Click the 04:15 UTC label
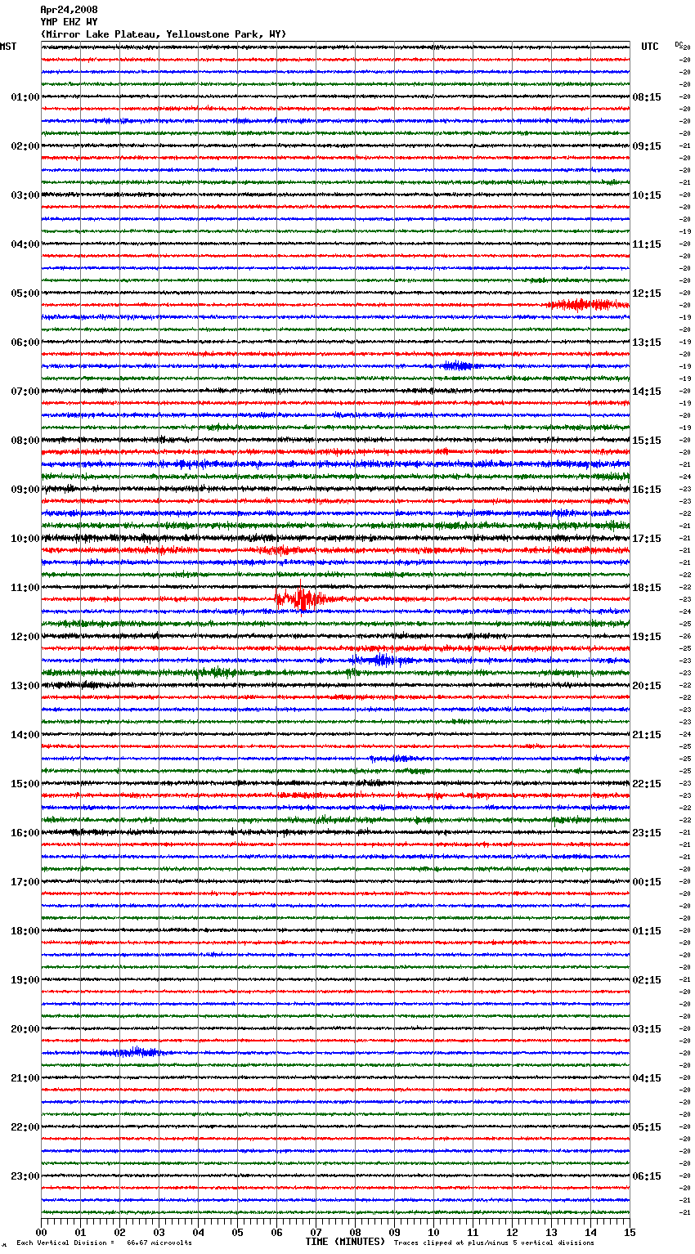The height and width of the screenshot is (1254, 695). [647, 1078]
